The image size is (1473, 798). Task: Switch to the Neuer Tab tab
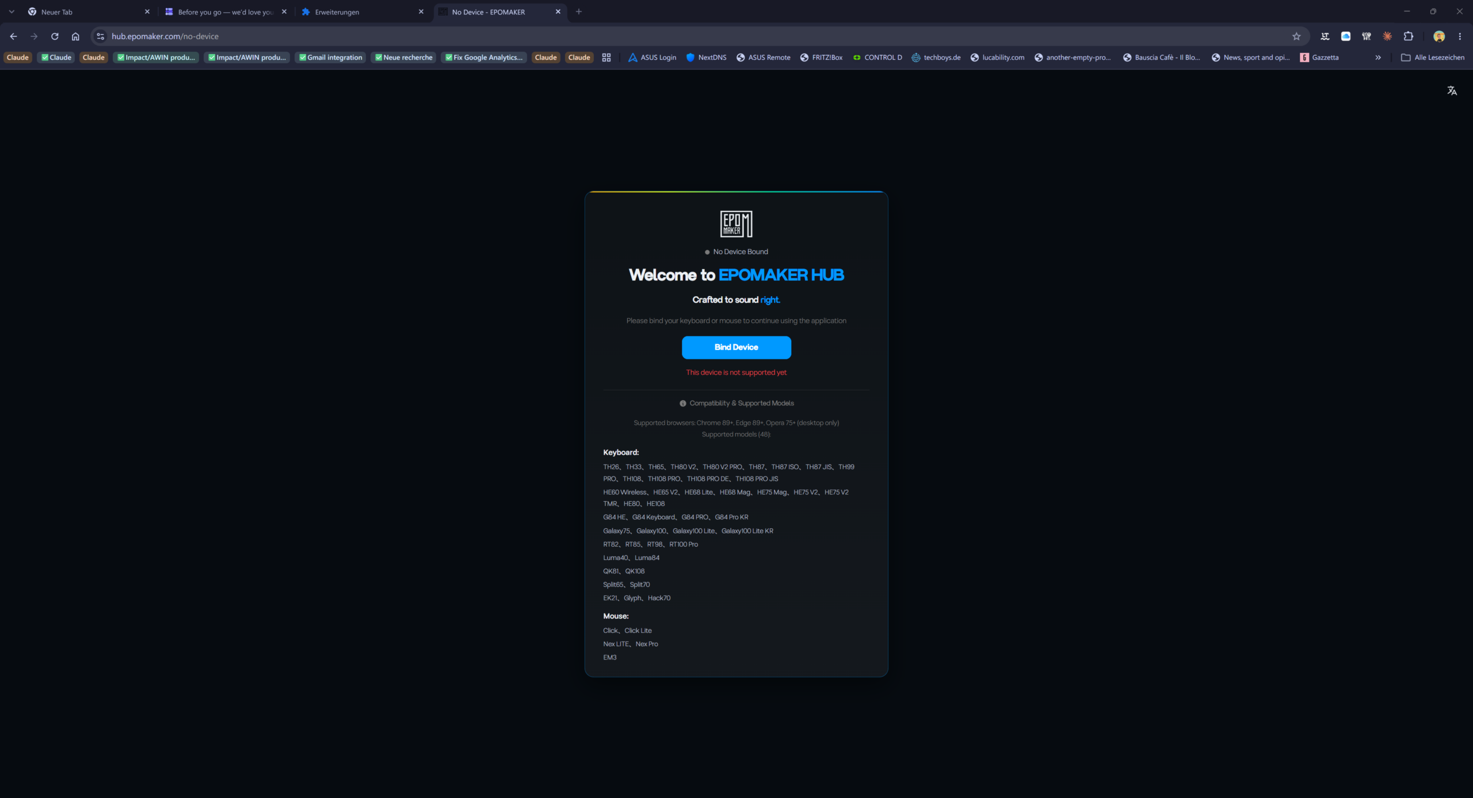tap(89, 11)
